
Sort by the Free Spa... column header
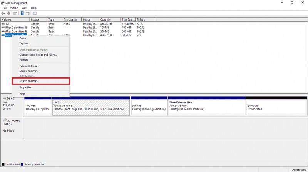(x=128, y=20)
